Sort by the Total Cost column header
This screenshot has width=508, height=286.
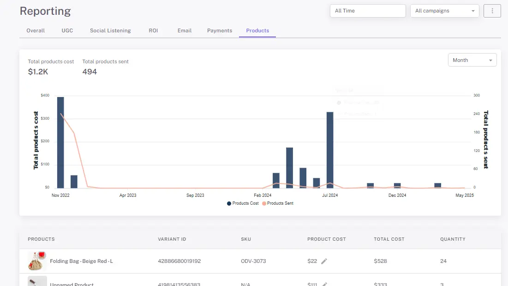tap(389, 239)
